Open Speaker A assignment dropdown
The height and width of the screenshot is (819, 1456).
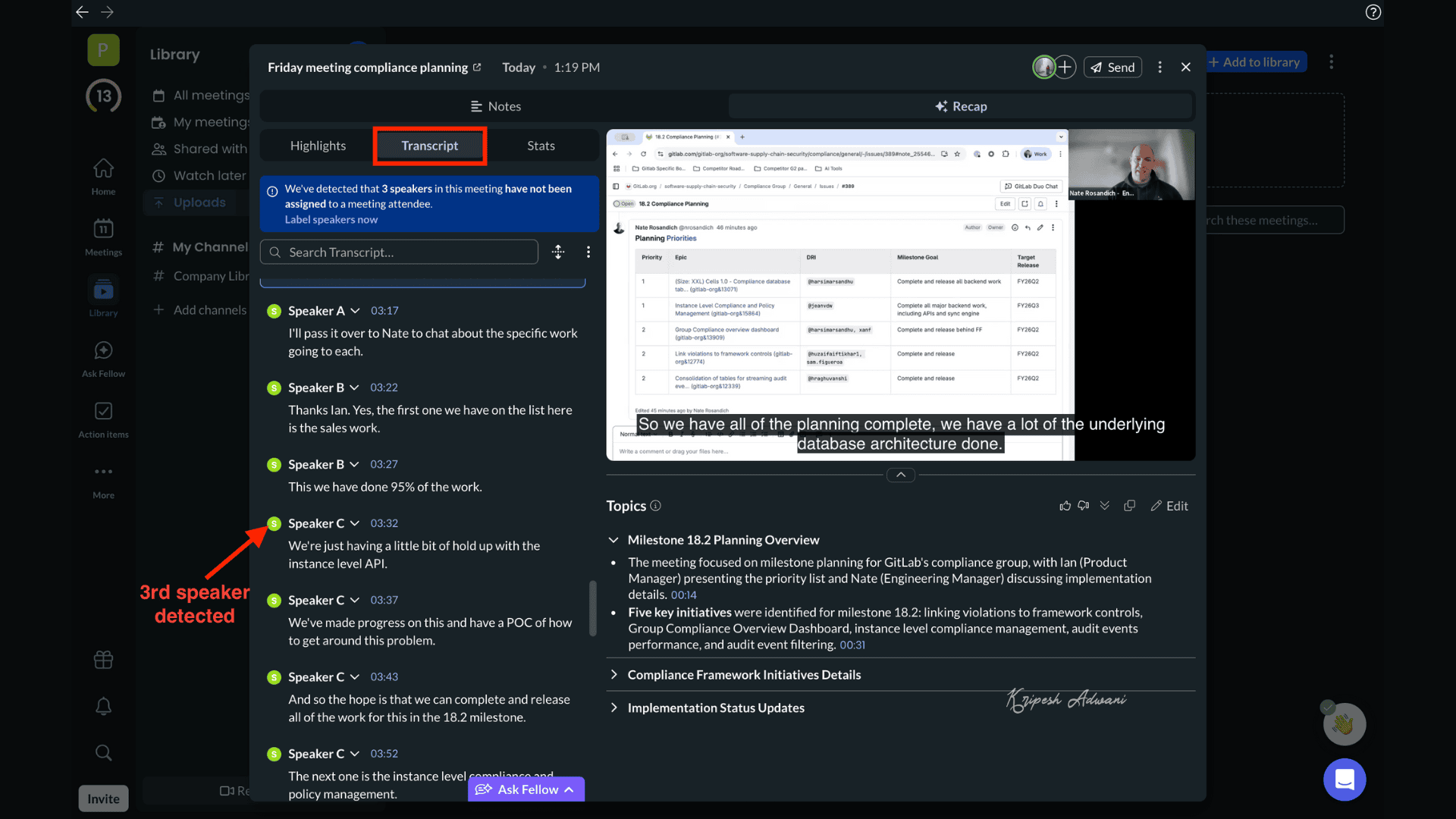pyautogui.click(x=355, y=311)
